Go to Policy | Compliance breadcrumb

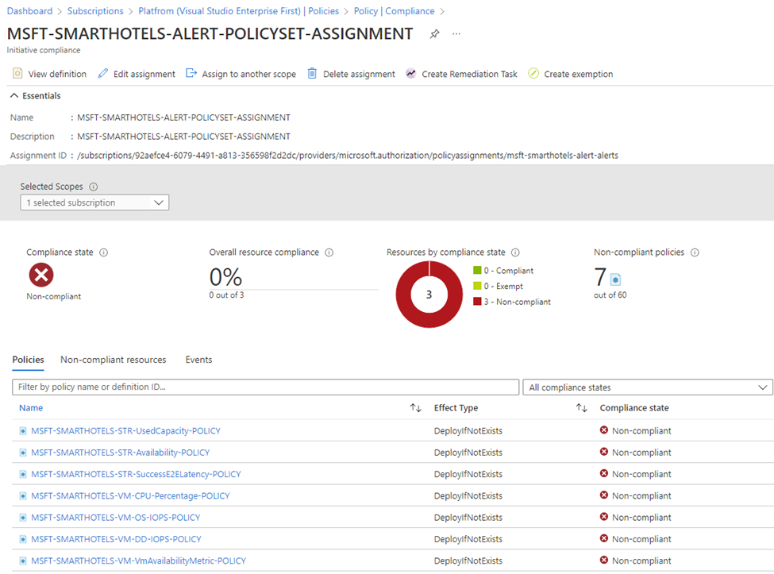394,11
